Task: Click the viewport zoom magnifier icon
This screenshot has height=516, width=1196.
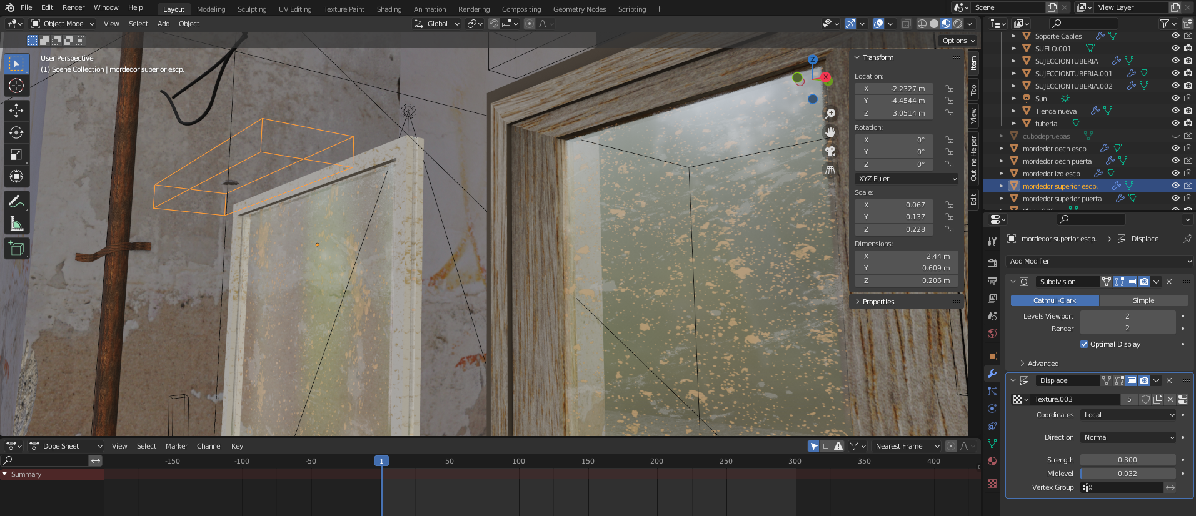Action: click(830, 114)
